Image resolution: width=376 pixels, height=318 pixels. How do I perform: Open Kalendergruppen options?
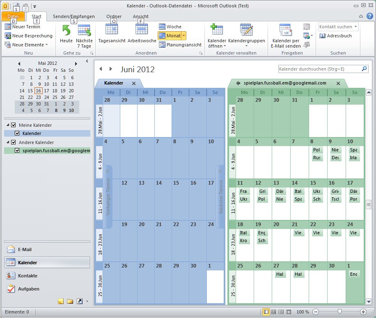(247, 35)
